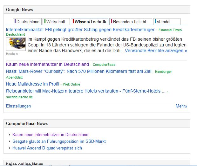Click the Google News gadget title
Viewport: 197px width, 166px height.
pos(19,10)
